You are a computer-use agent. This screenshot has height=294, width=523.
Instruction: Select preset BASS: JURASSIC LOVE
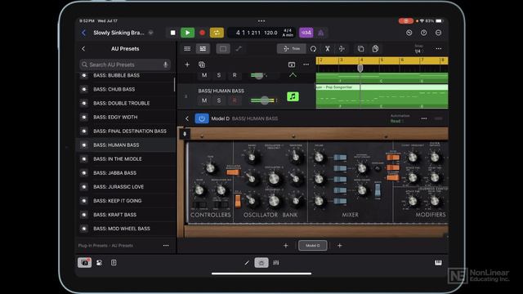tap(126, 187)
